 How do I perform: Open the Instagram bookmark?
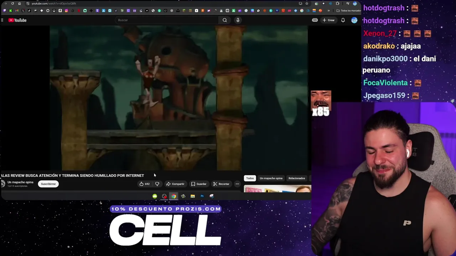coord(66,11)
